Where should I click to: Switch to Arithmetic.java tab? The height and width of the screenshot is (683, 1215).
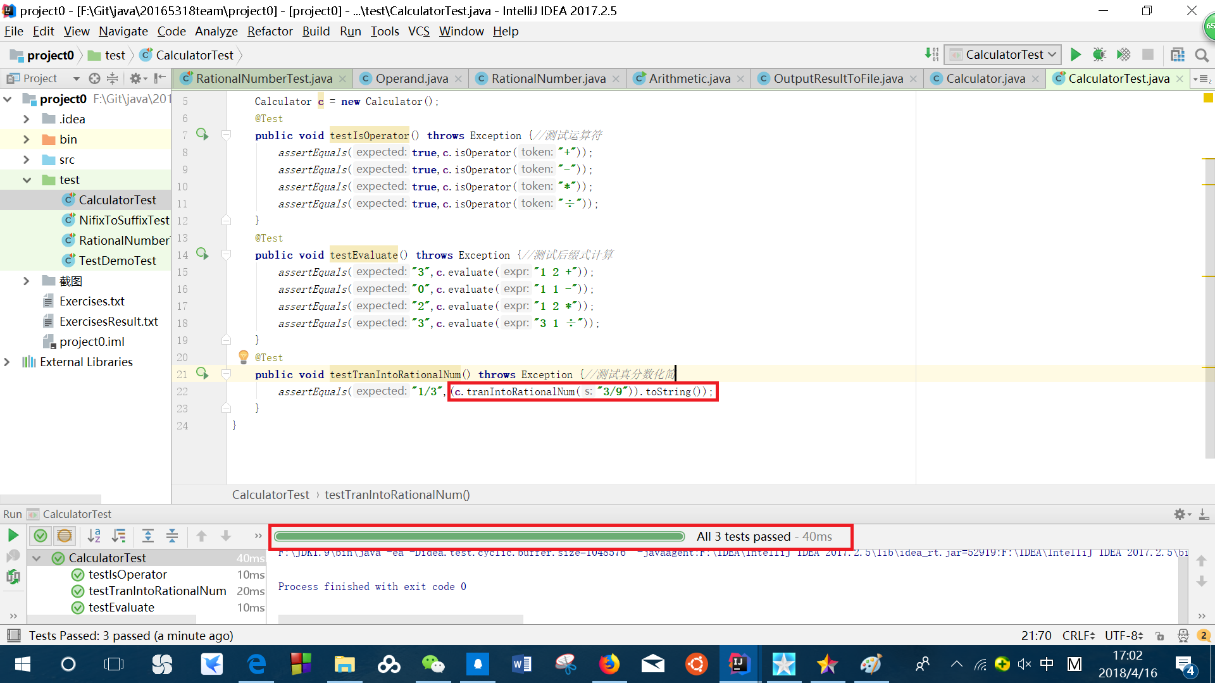[689, 78]
